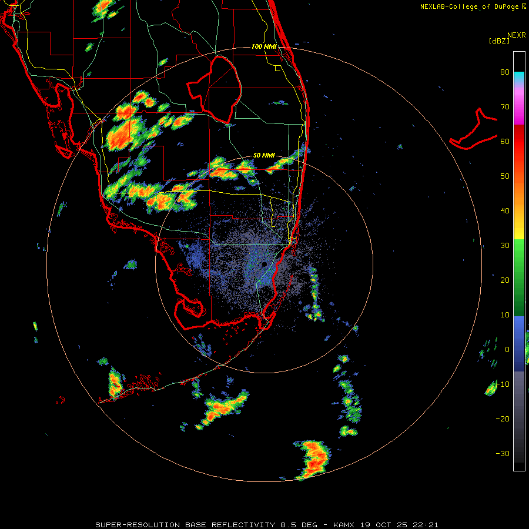Click the 70 value on the dBZ scale
The height and width of the screenshot is (529, 529).
(505, 106)
